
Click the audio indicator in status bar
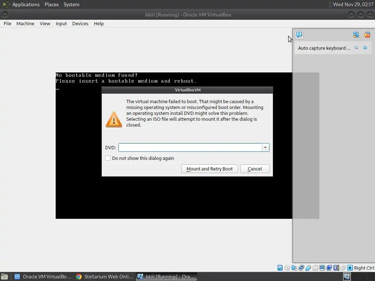(x=294, y=268)
